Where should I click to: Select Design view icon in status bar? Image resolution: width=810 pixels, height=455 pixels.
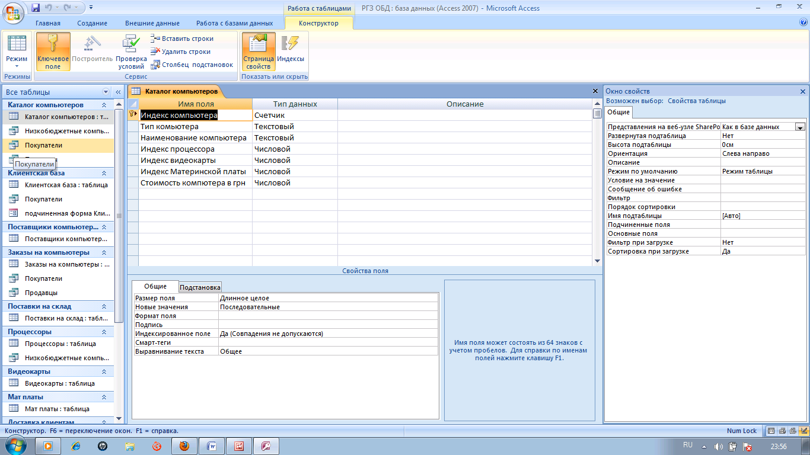pyautogui.click(x=803, y=431)
